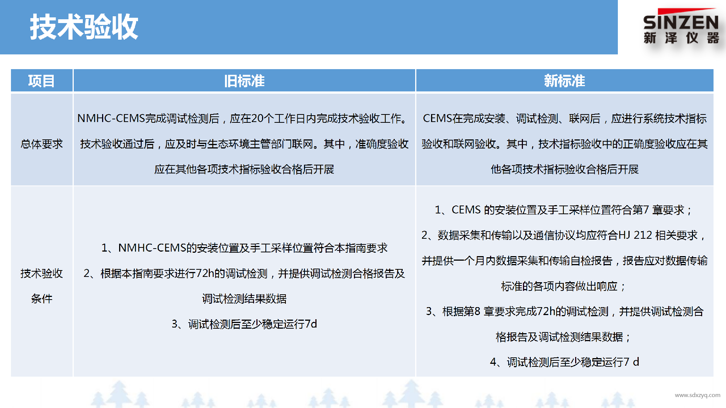Viewport: 726px width, 408px height.
Task: Select the 新标准 column header
Action: [x=563, y=80]
